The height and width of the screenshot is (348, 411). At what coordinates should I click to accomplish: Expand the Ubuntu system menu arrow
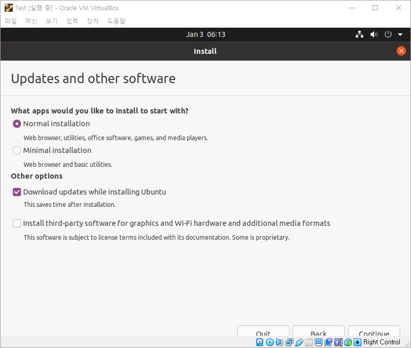click(400, 34)
